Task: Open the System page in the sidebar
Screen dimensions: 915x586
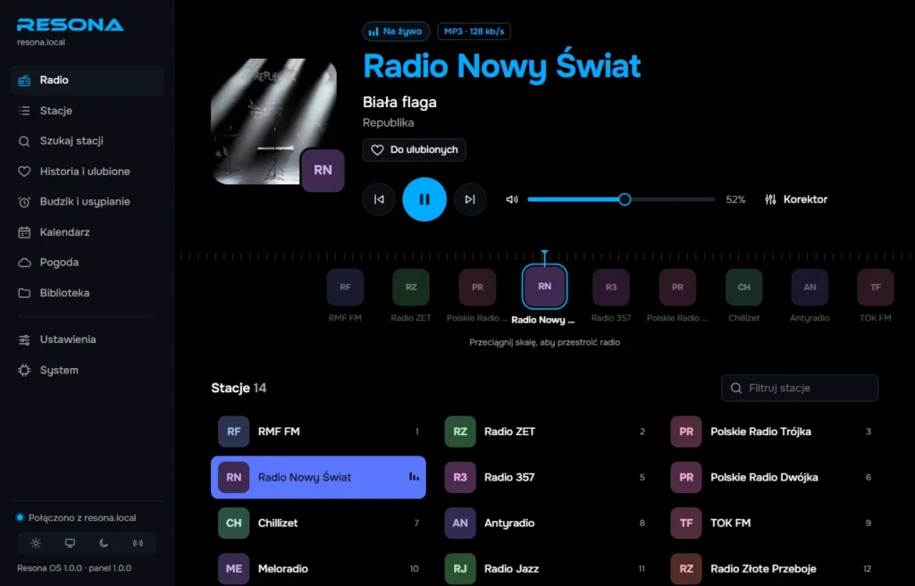Action: 87,370
